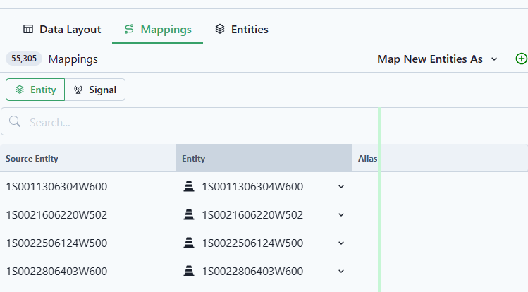Click the magnifier icon in search bar
This screenshot has width=528, height=292.
tap(15, 121)
